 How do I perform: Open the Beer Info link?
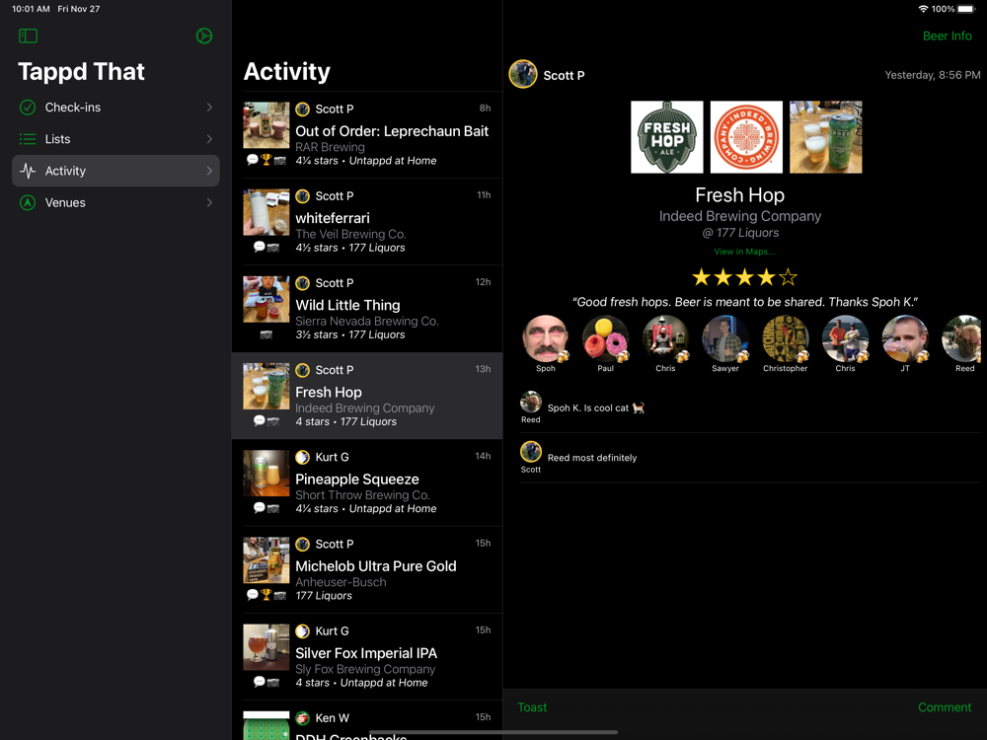947,36
